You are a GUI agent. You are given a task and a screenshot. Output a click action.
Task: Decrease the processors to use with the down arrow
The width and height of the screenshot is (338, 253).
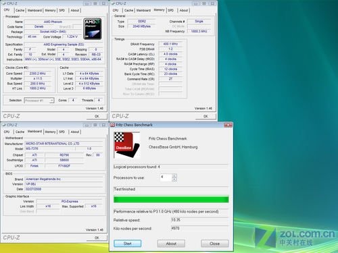tap(174, 179)
